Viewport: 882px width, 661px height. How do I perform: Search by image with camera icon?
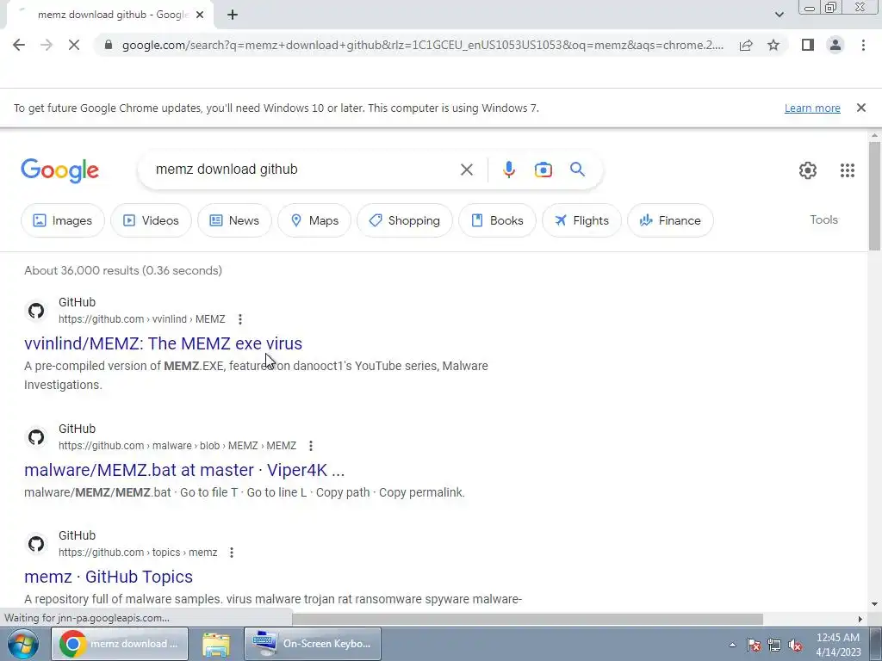543,170
